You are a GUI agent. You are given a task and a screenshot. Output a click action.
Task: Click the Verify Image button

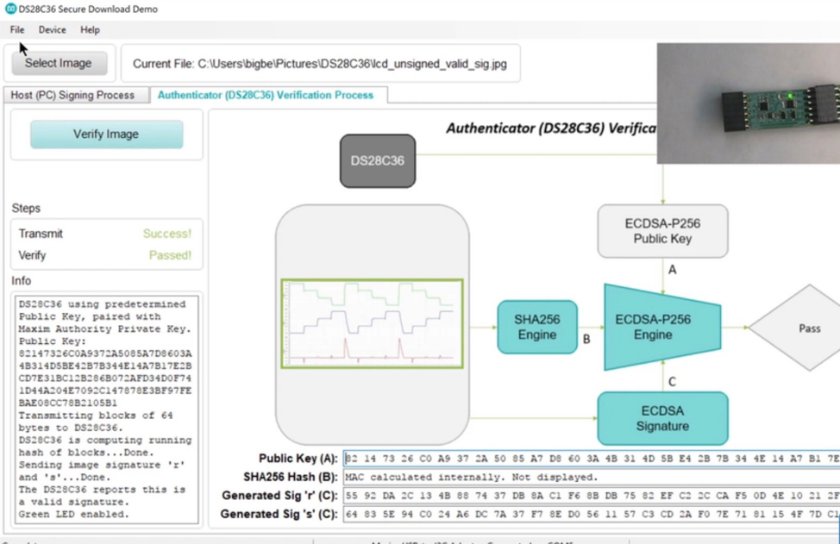coord(106,134)
